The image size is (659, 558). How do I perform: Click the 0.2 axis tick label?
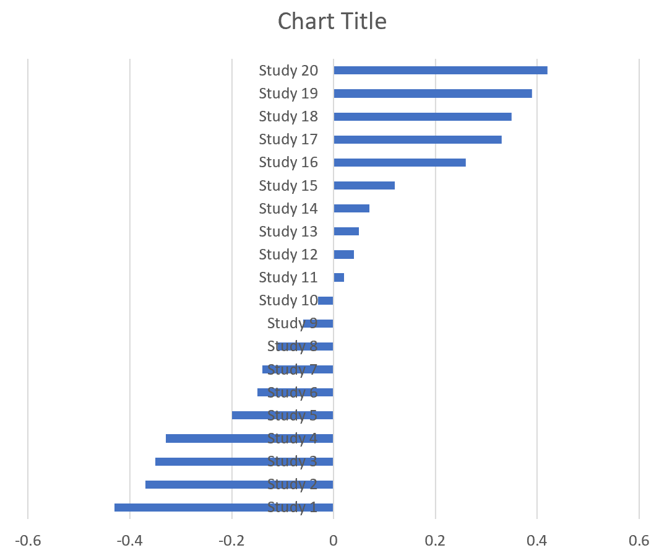coord(435,541)
